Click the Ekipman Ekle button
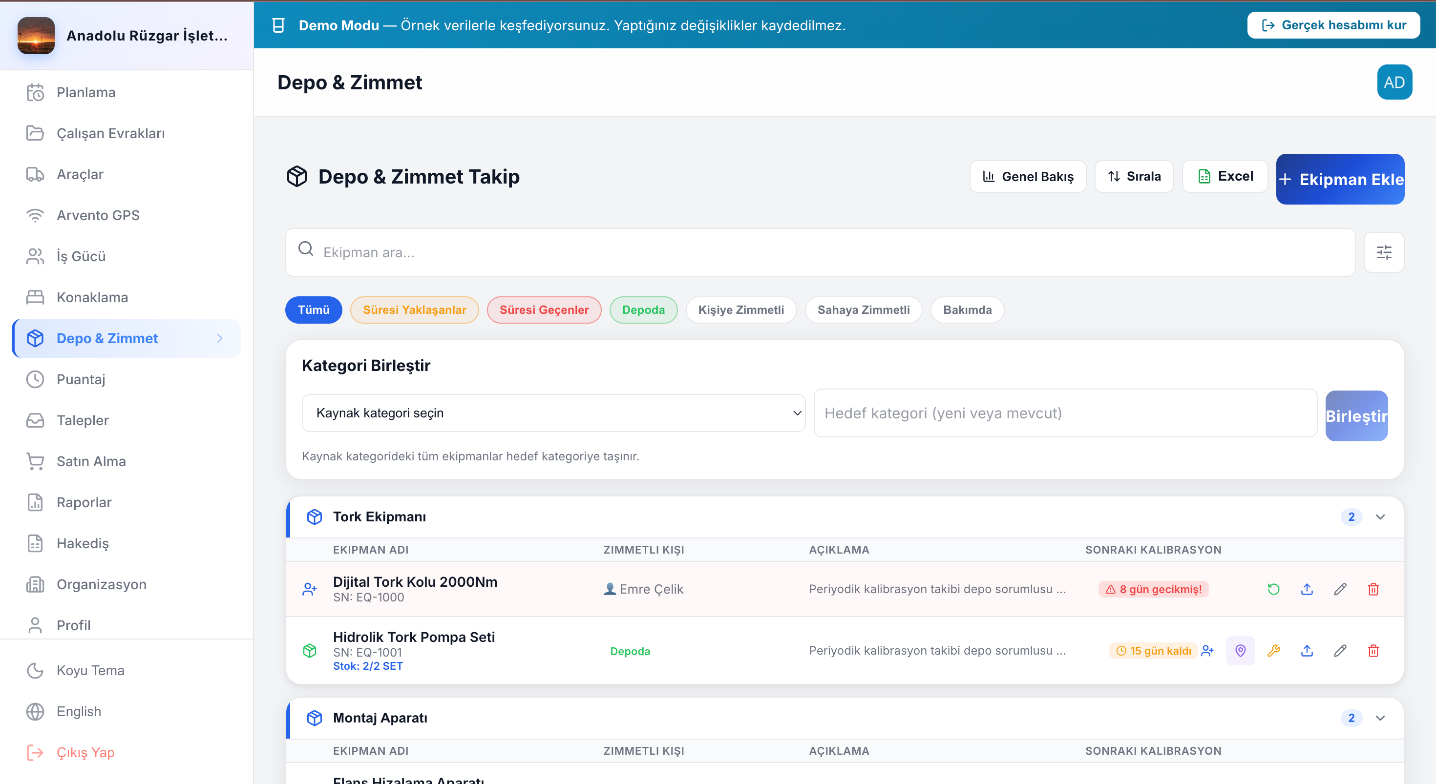Image resolution: width=1436 pixels, height=784 pixels. [x=1340, y=179]
